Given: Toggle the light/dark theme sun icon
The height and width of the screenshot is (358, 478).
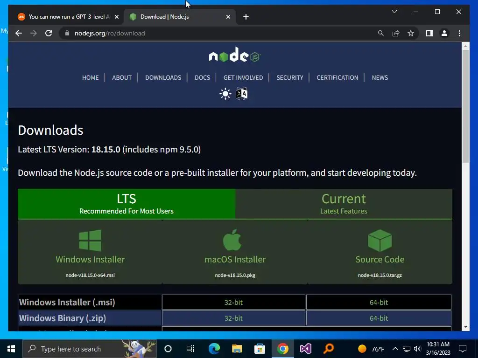Looking at the screenshot, I should coord(225,94).
